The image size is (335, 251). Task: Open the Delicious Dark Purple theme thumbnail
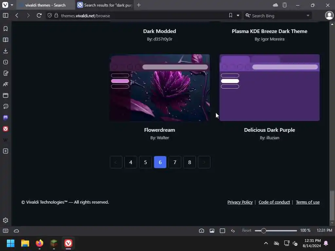[270, 88]
